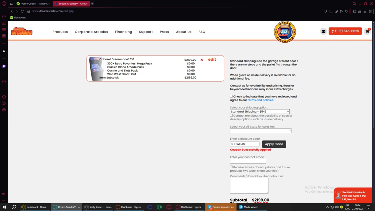Go back to the previous page
This screenshot has width=375, height=211.
tap(11, 11)
